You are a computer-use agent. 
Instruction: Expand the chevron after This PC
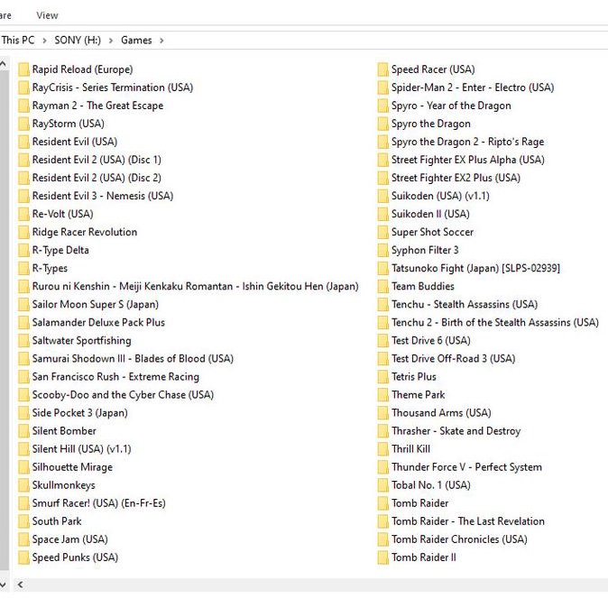[x=44, y=41]
